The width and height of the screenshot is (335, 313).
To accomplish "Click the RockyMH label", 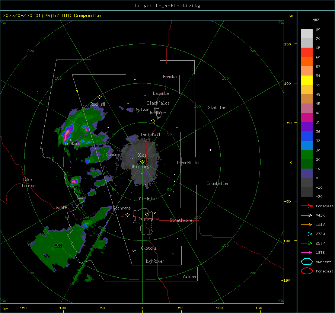I will 98,104.
